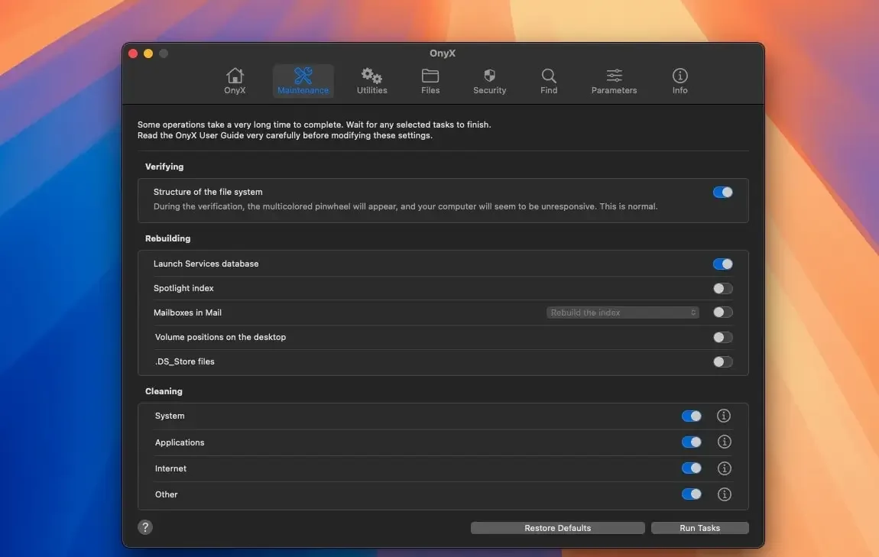Image resolution: width=879 pixels, height=557 pixels.
Task: Click the Rebuilding section heading
Action: tap(167, 238)
